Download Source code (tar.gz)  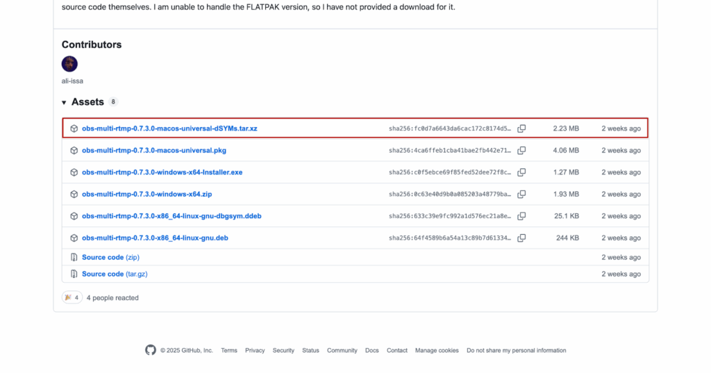pos(114,274)
